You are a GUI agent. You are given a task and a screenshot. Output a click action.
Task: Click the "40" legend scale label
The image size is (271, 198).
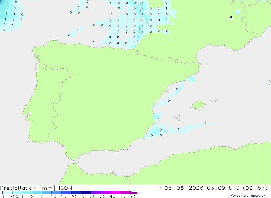point(113,196)
